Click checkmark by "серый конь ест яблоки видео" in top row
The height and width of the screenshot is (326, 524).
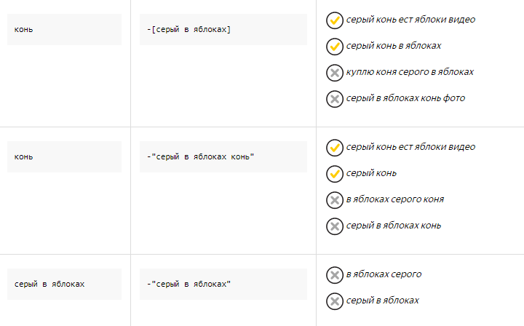point(335,20)
